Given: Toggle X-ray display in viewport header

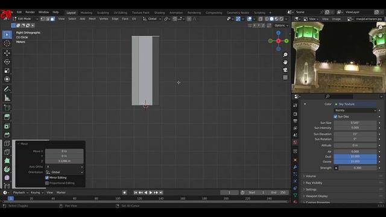Looking at the screenshot, I should point(261,19).
